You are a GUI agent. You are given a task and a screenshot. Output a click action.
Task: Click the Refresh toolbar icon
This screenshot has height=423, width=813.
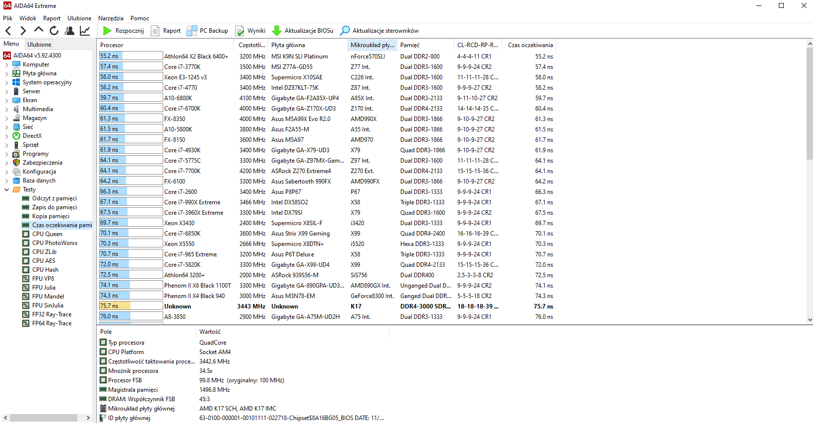point(54,31)
